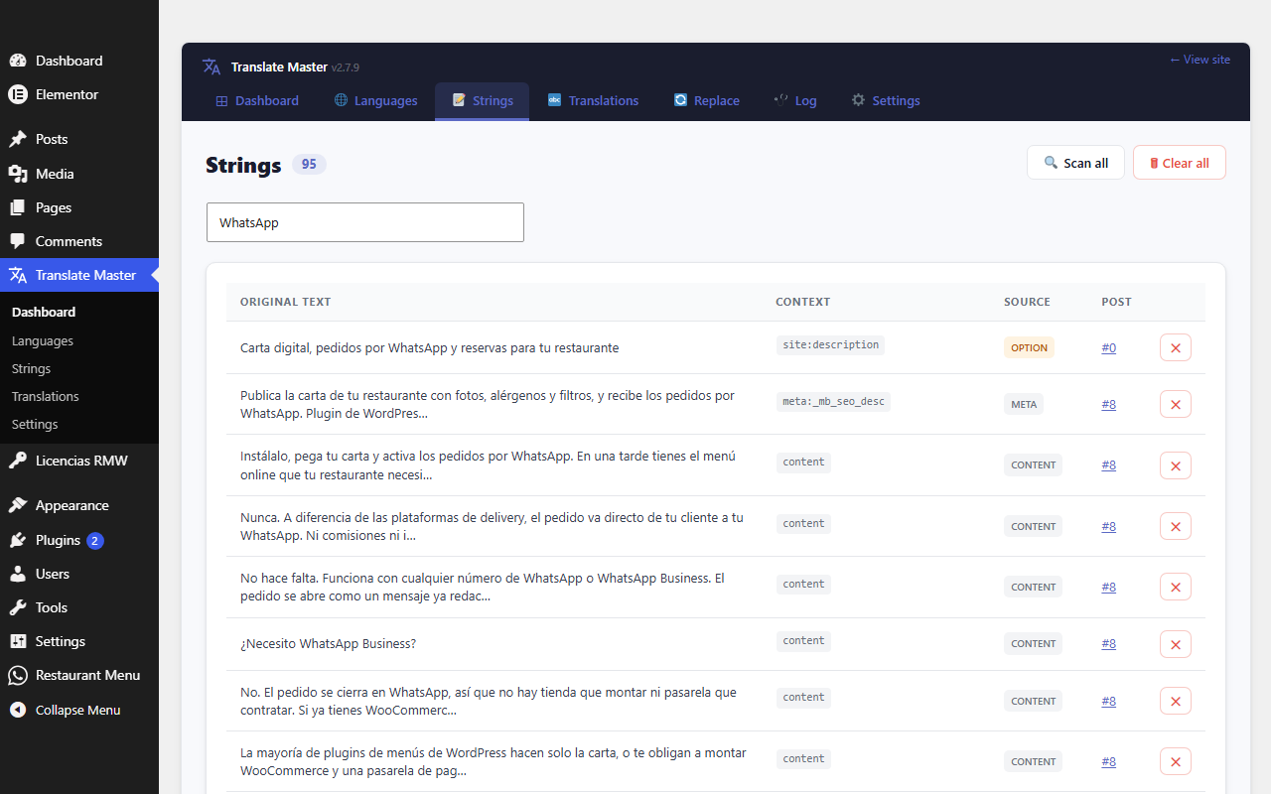Switch to the Translations tab
The width and height of the screenshot is (1271, 794).
click(594, 100)
